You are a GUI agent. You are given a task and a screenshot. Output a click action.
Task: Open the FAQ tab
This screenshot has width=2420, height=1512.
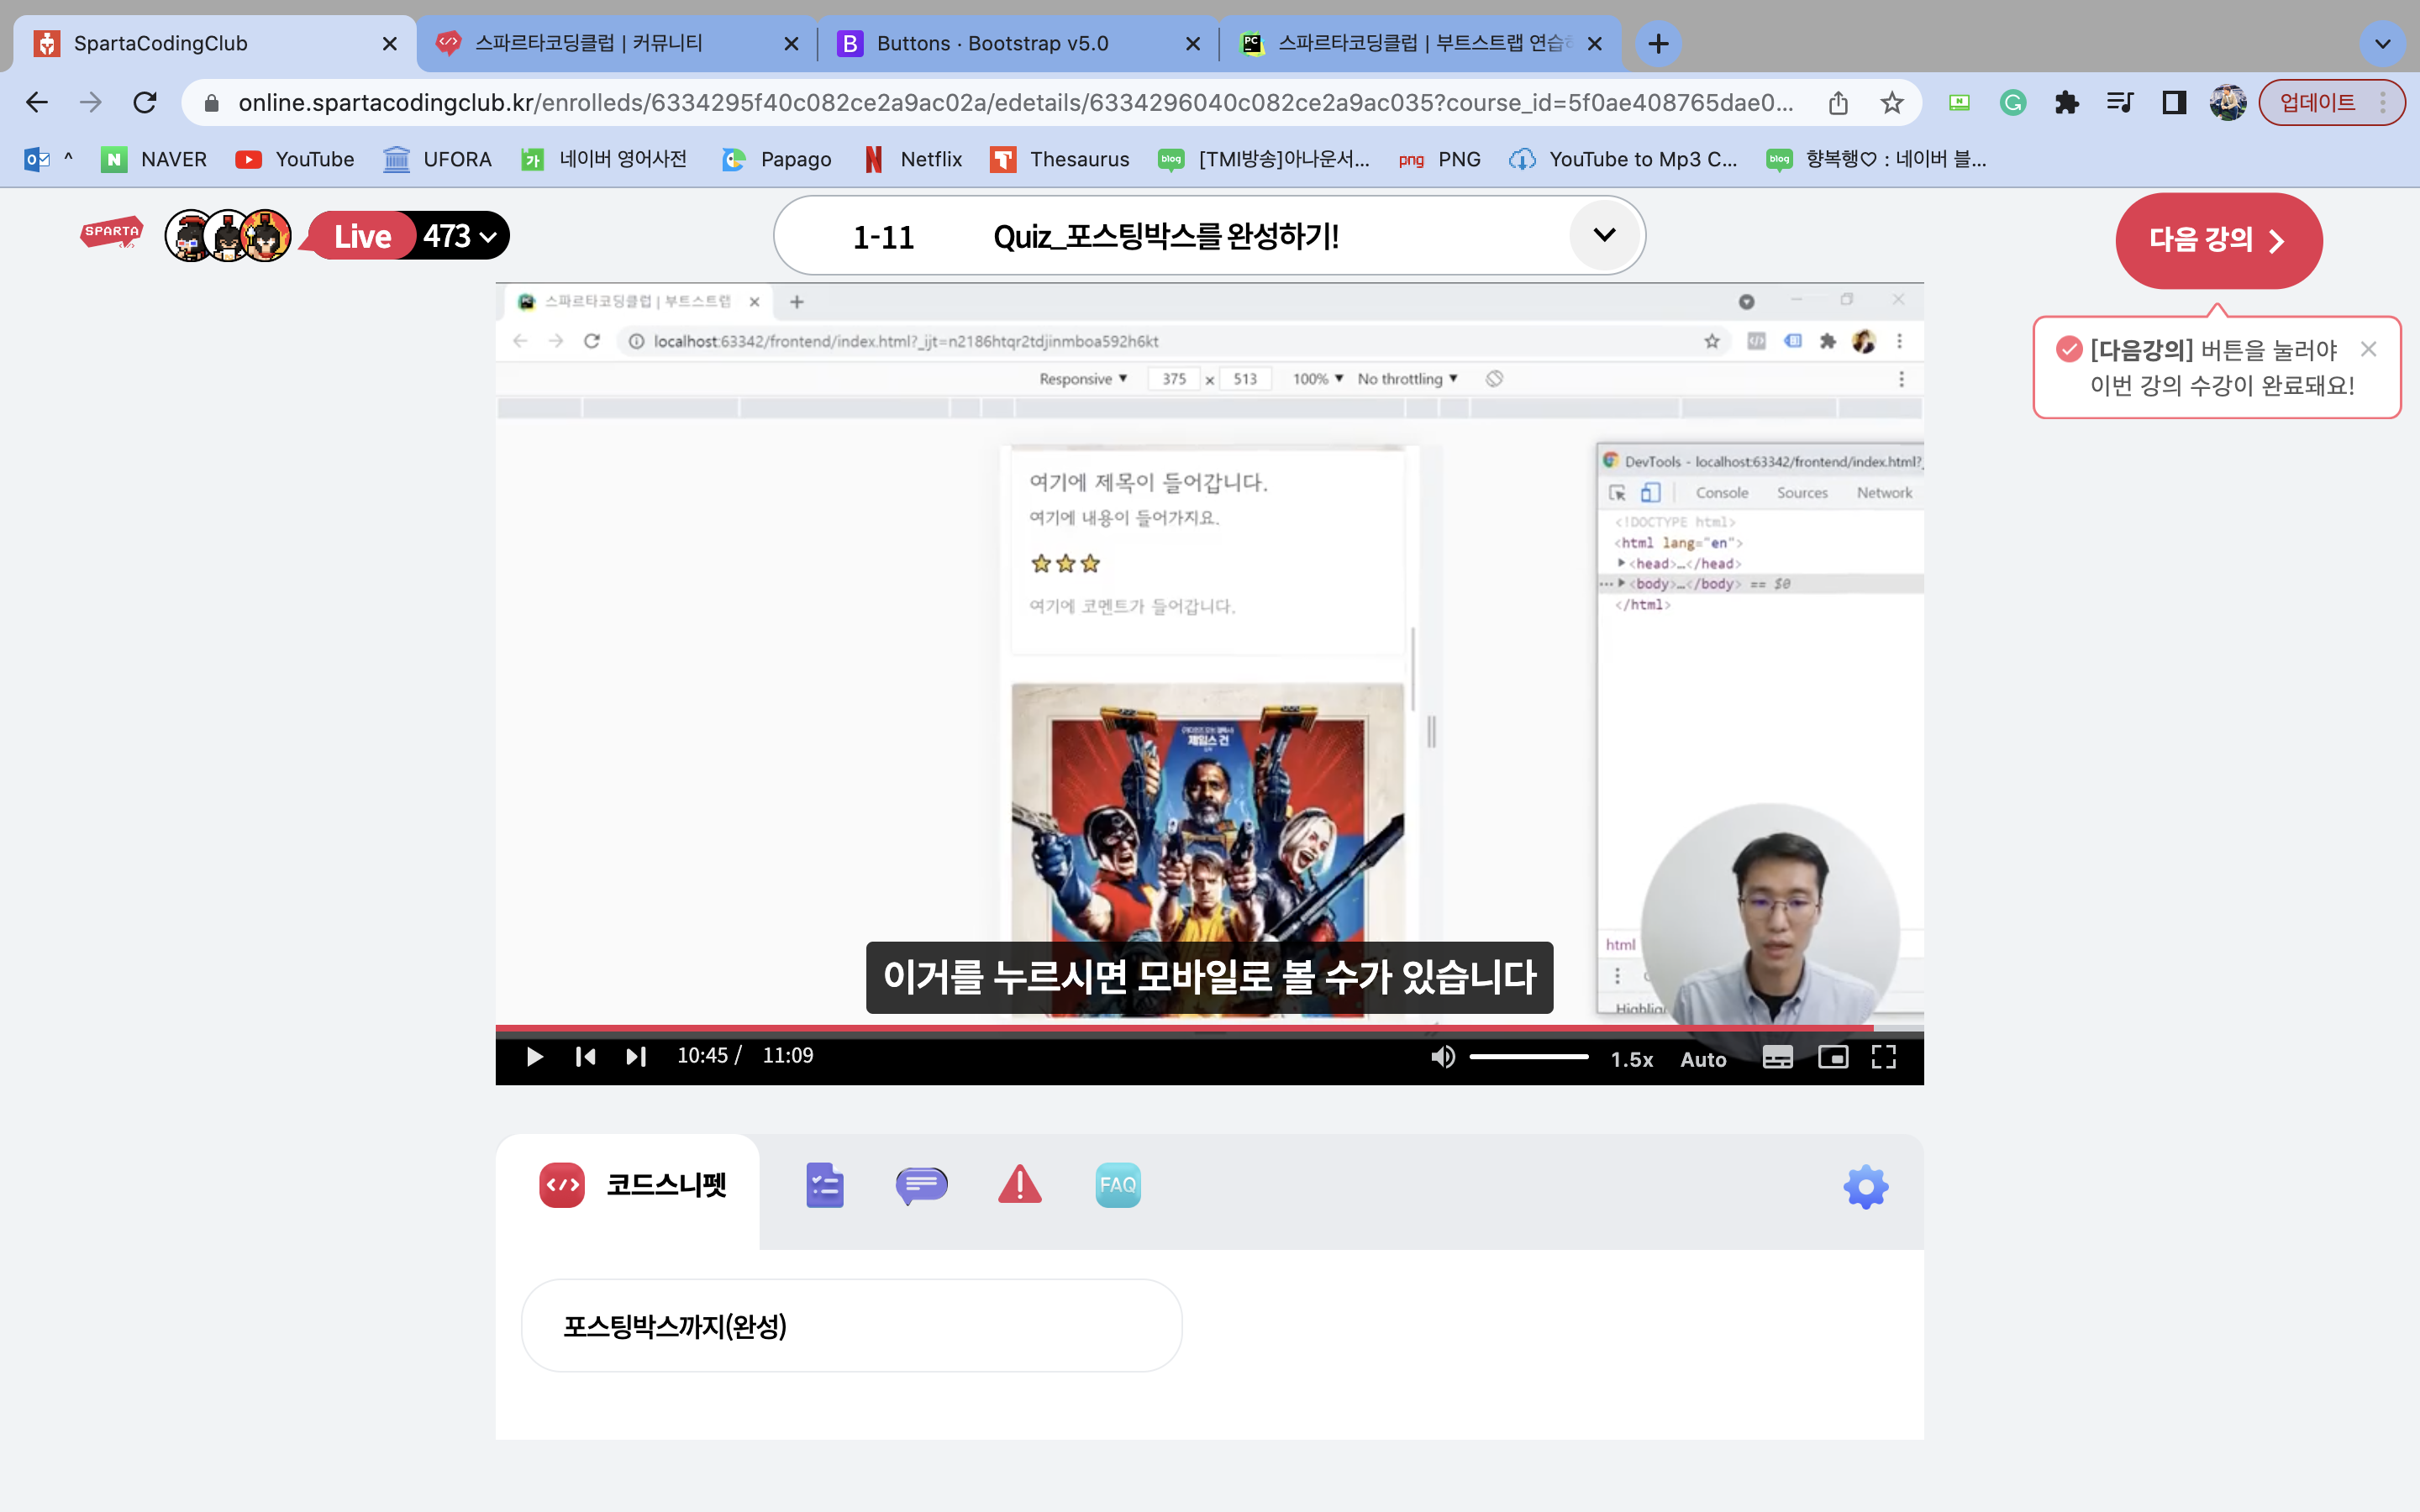click(1117, 1185)
